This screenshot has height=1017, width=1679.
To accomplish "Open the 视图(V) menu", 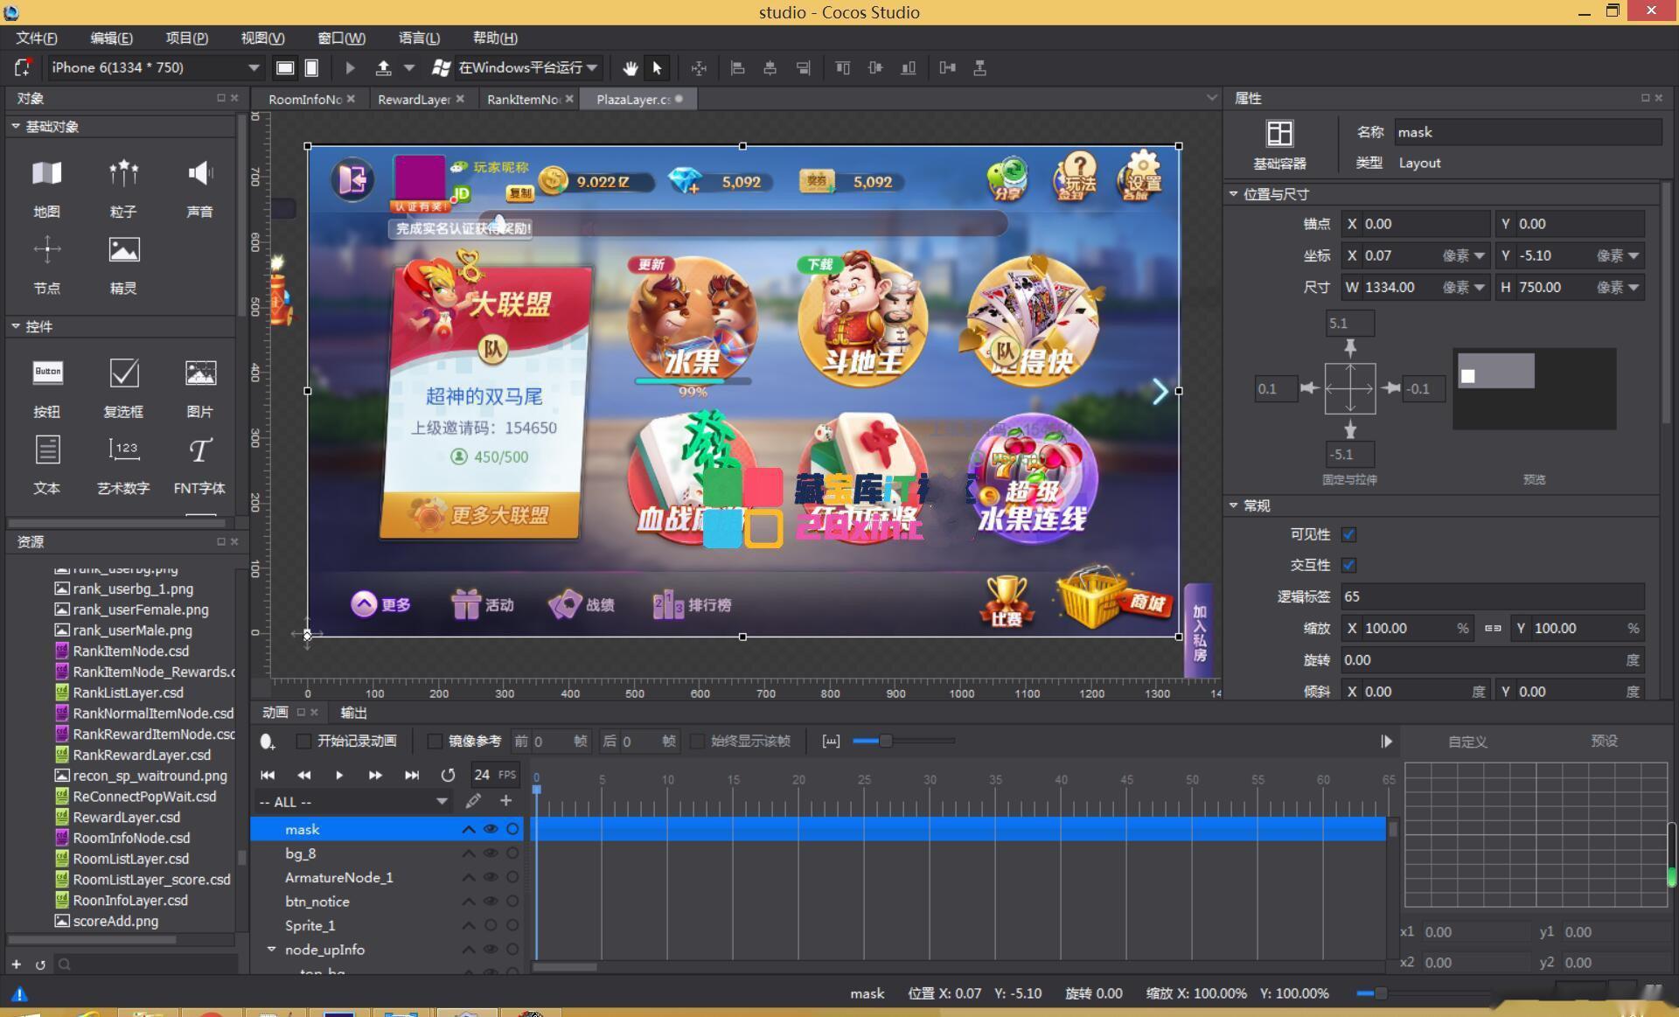I will tap(262, 38).
